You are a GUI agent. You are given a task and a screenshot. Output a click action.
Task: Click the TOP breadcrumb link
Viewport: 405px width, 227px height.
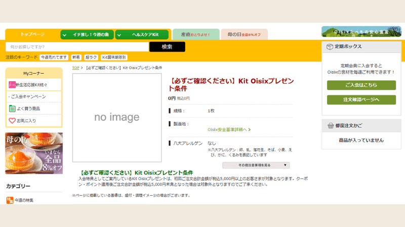coord(75,68)
